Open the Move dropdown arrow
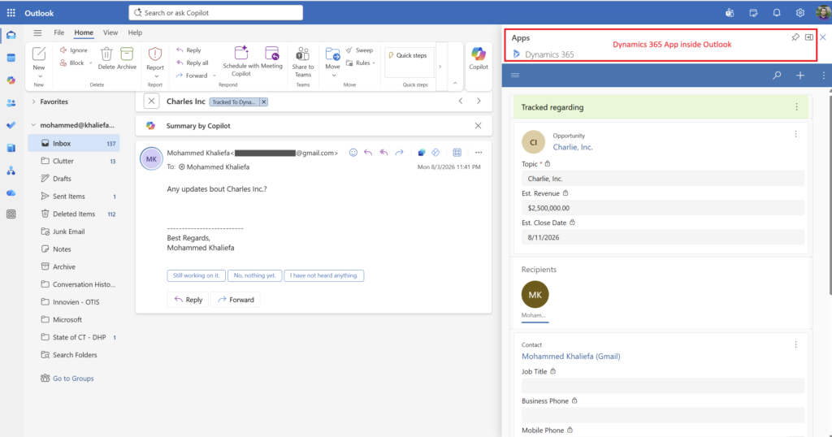This screenshot has height=437, width=832. pyautogui.click(x=334, y=76)
